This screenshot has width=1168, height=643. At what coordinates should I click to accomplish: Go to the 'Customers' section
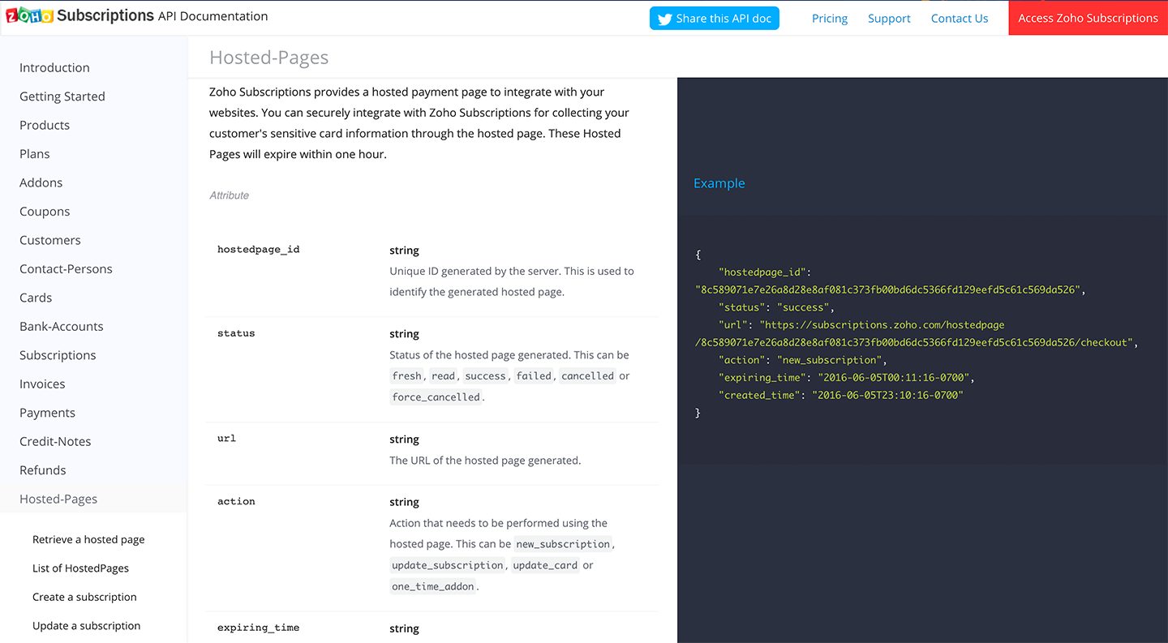click(49, 240)
